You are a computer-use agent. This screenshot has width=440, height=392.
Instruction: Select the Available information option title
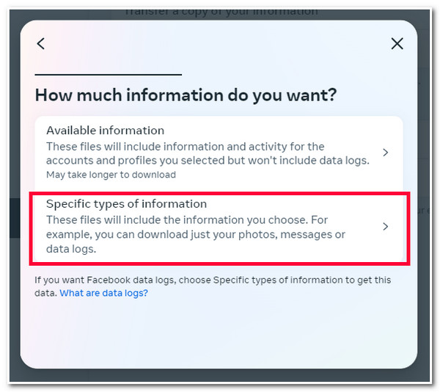pyautogui.click(x=105, y=131)
